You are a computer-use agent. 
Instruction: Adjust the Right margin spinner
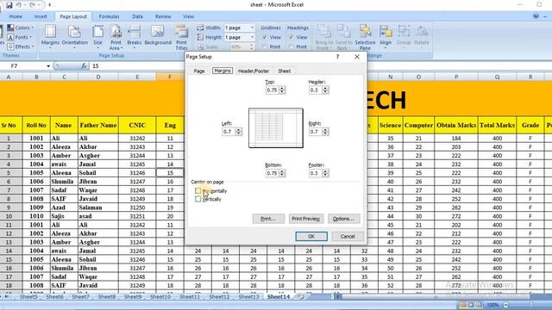tap(325, 132)
